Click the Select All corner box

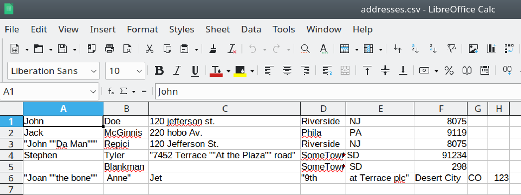(x=11, y=109)
